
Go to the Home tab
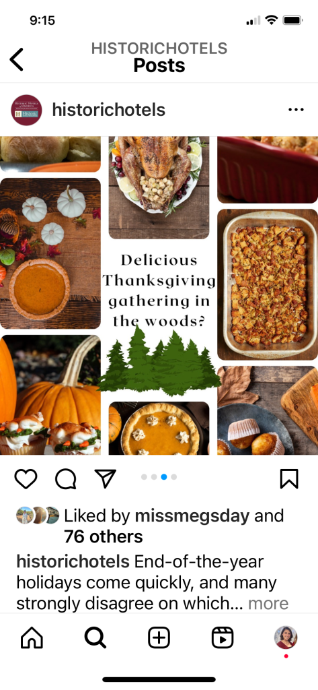(32, 637)
